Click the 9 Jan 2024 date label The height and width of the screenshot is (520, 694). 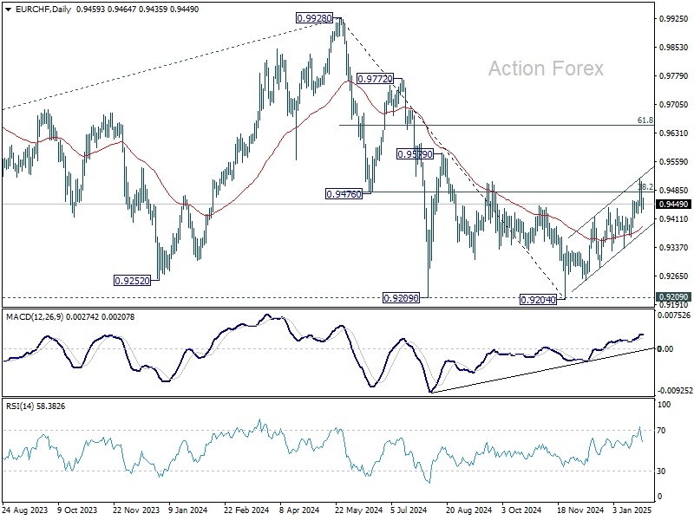(x=188, y=510)
